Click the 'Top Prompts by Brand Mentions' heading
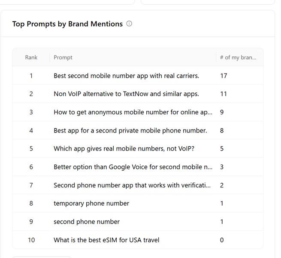This screenshot has height=258, width=281. (67, 24)
